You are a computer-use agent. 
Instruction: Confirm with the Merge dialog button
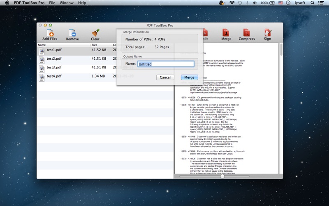189,77
